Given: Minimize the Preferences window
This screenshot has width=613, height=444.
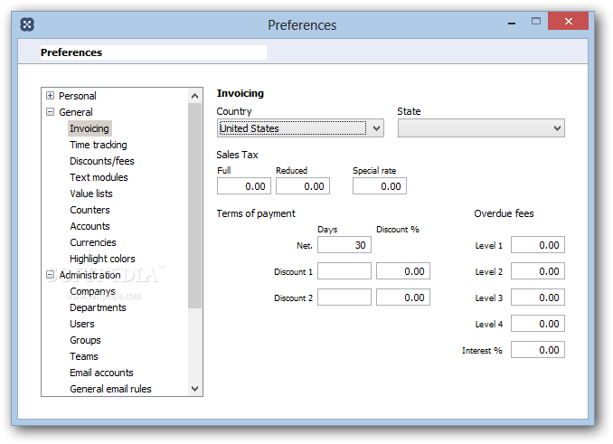Looking at the screenshot, I should [512, 22].
